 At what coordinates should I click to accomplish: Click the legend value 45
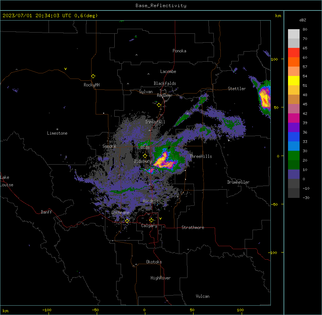[305, 104]
